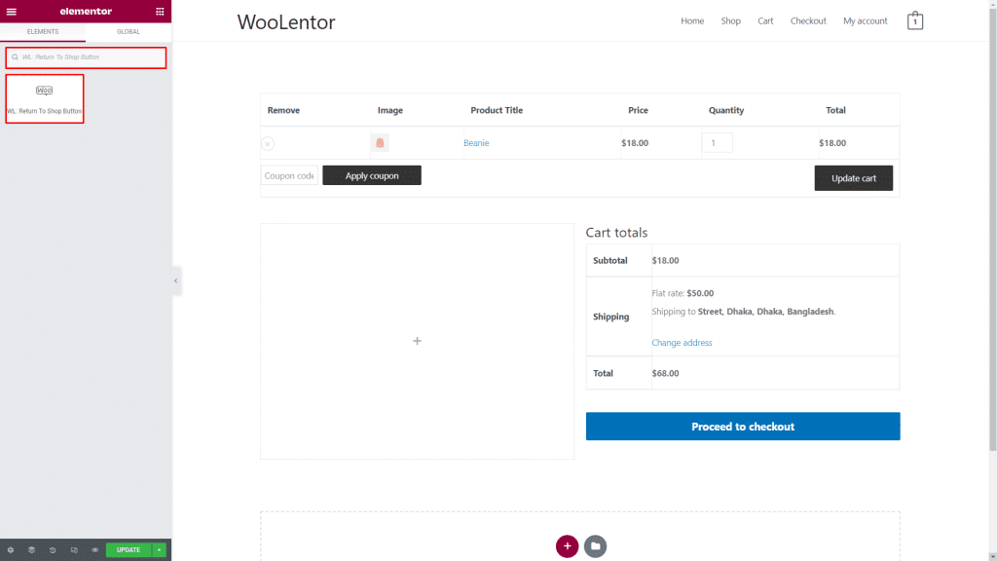
Task: Add widget in the empty column plus
Action: coord(417,342)
